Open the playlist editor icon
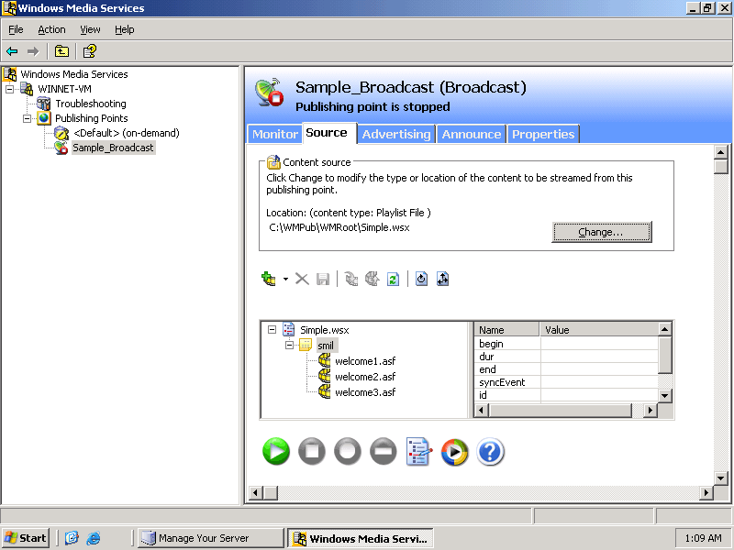This screenshot has width=734, height=550. coord(419,451)
